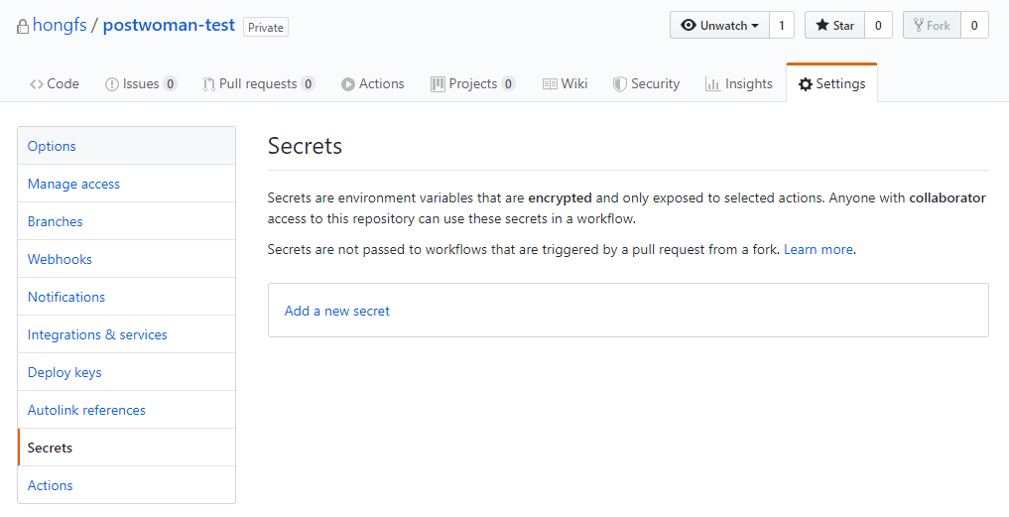Click the watchers count badge
Screen dimensions: 1009x517
coord(781,25)
